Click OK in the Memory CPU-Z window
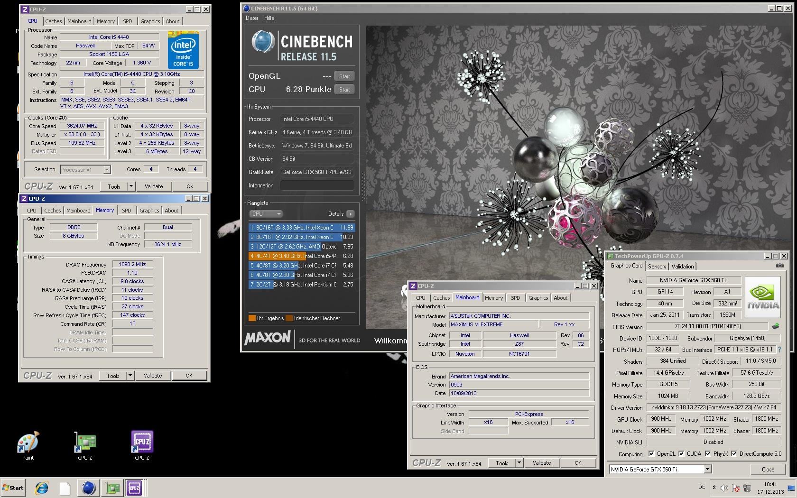Screen dimensions: 797x498 [189, 376]
